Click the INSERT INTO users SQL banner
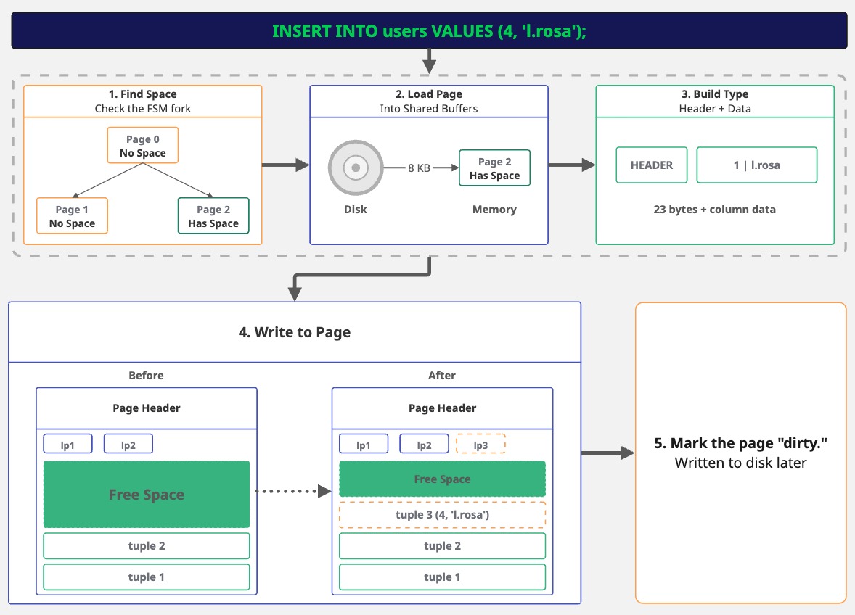The width and height of the screenshot is (855, 615). point(429,31)
